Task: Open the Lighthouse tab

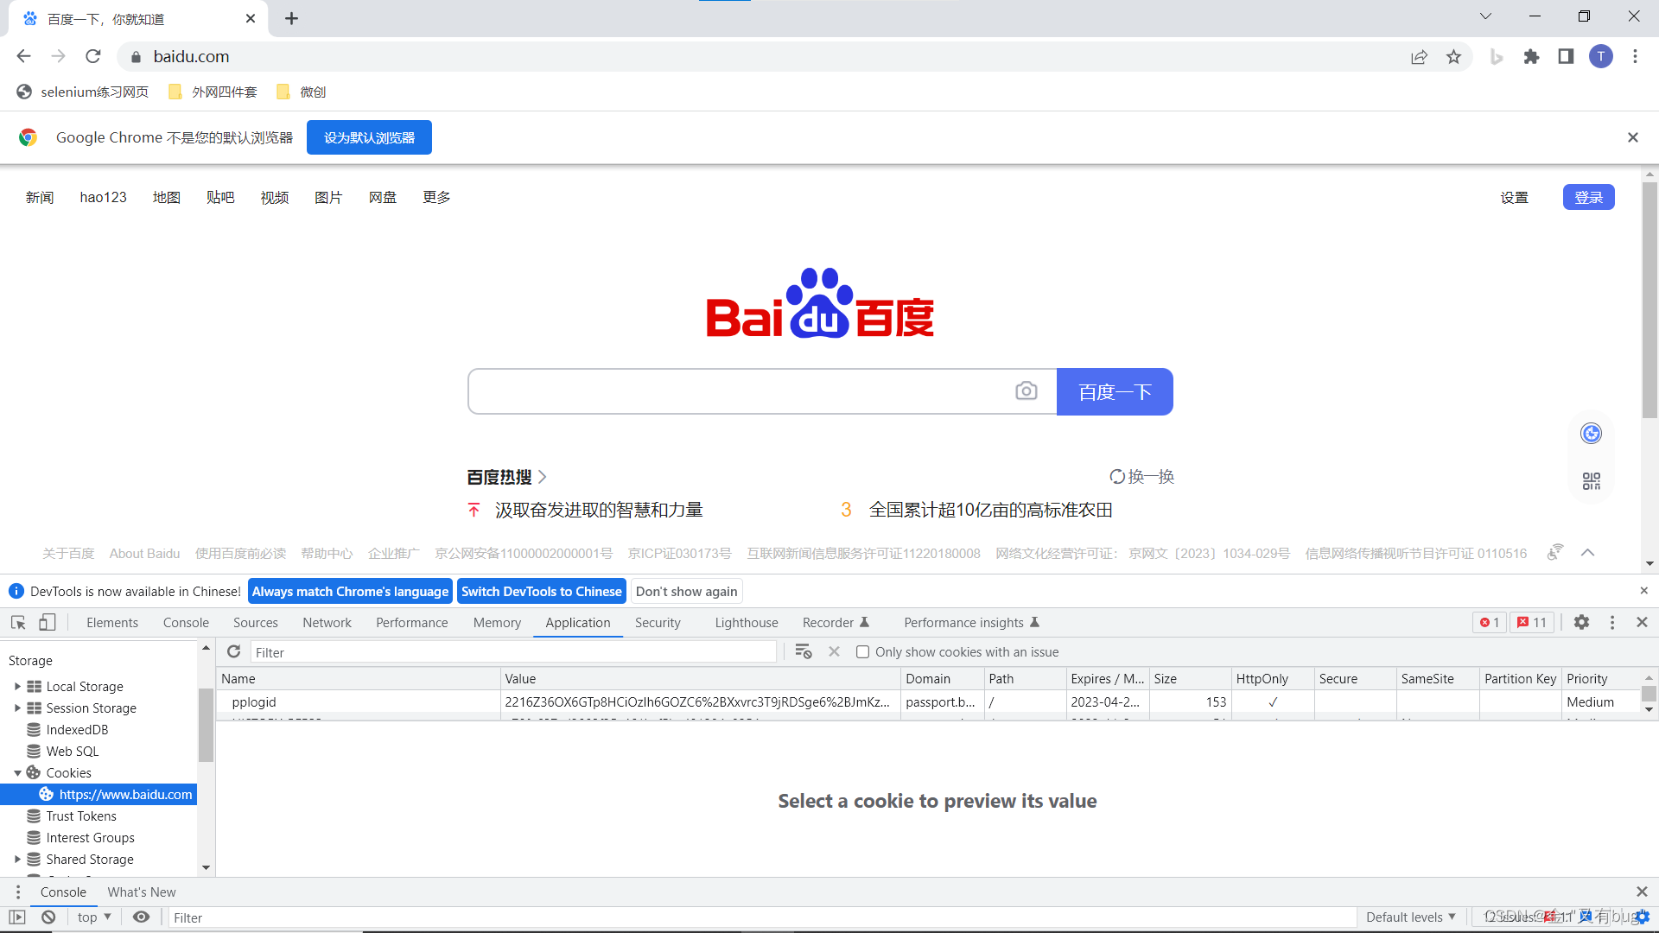Action: 746,623
